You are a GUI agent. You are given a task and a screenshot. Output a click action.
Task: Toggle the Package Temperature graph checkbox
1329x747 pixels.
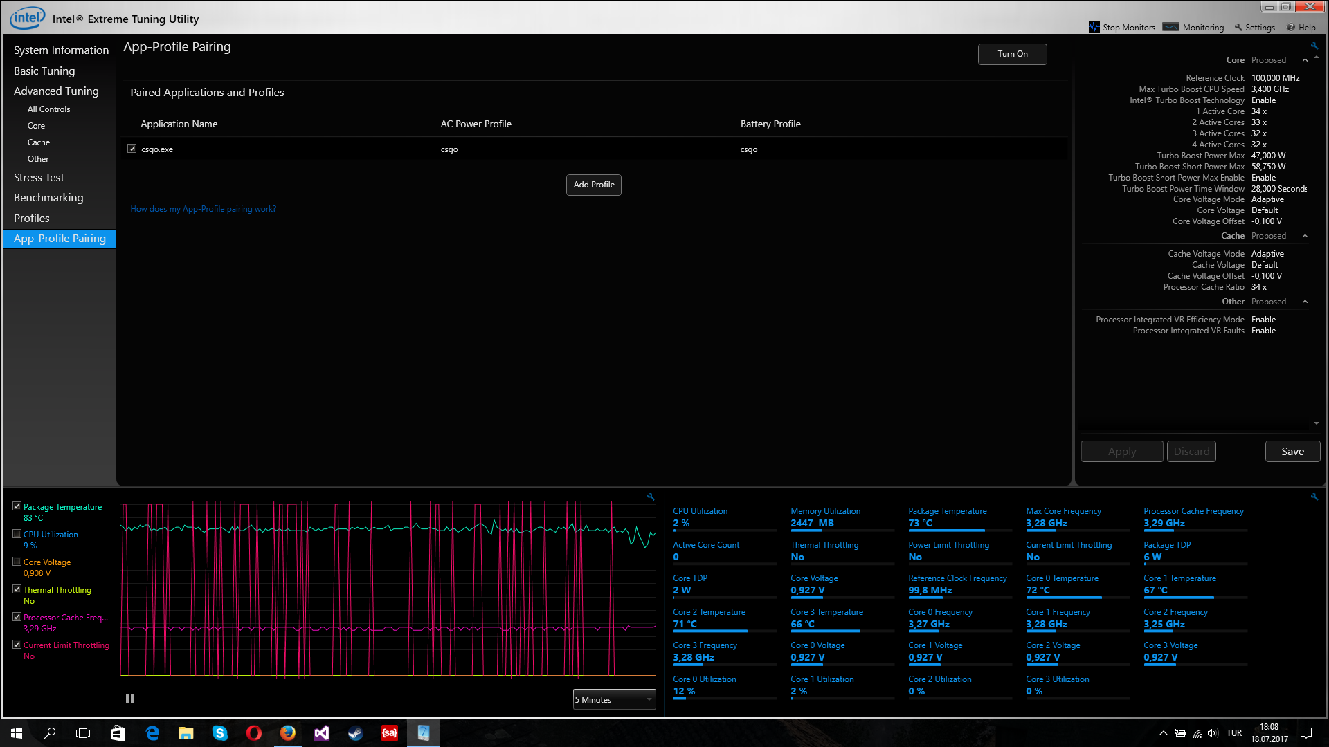click(17, 506)
